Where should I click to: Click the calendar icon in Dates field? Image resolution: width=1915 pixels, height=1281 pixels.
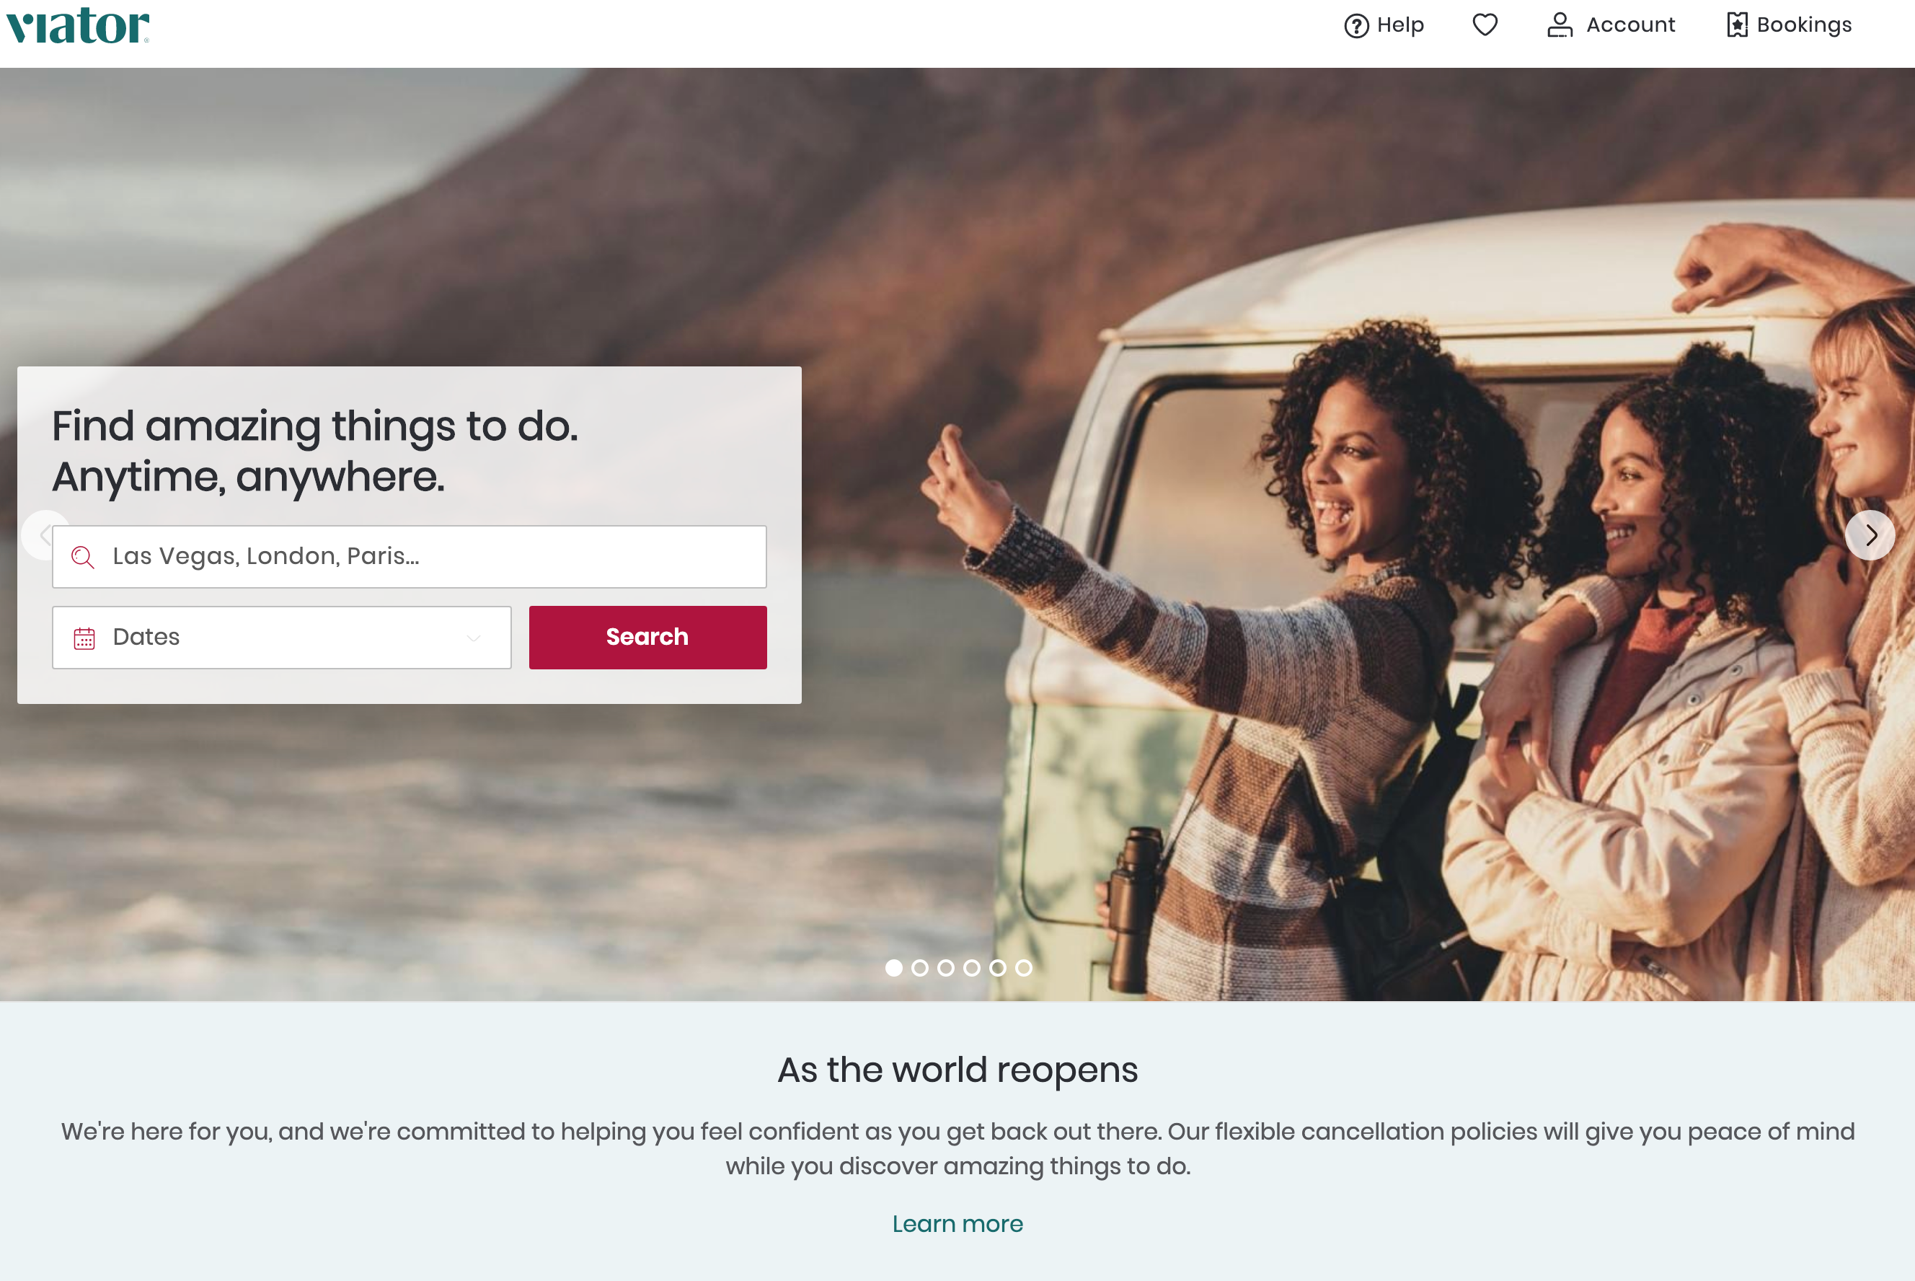pyautogui.click(x=84, y=638)
